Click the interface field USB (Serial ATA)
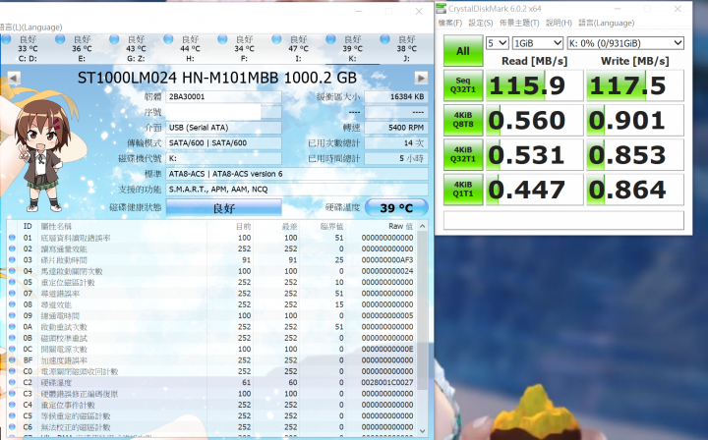The width and height of the screenshot is (708, 440). 224,128
